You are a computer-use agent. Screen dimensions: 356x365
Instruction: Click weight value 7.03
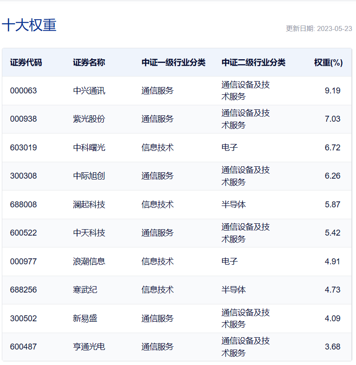pyautogui.click(x=332, y=119)
